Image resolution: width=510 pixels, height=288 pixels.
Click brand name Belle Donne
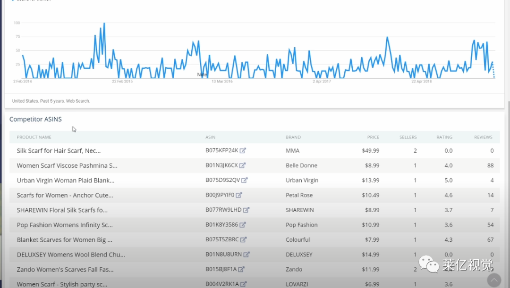(301, 165)
